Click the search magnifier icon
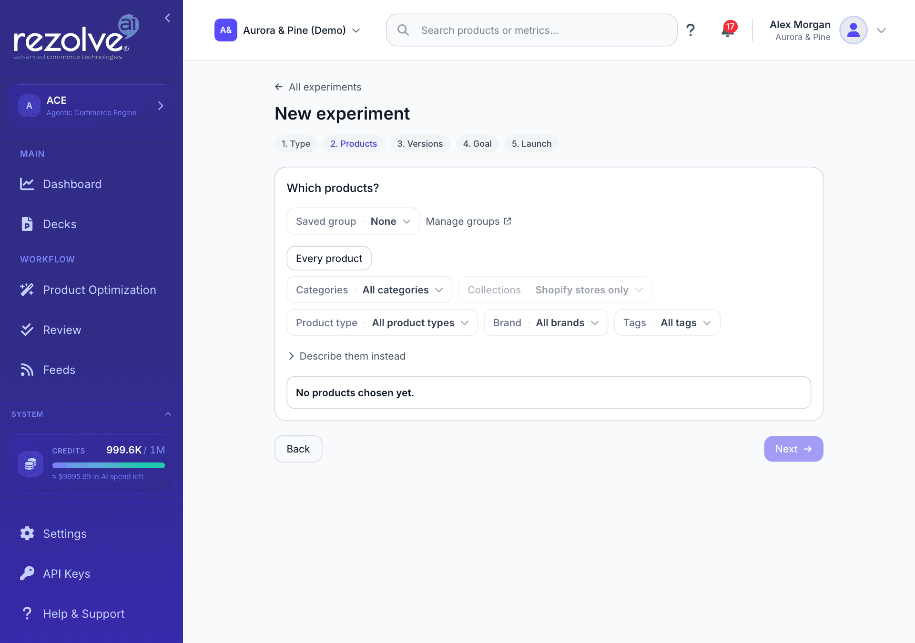Image resolution: width=915 pixels, height=643 pixels. pyautogui.click(x=403, y=30)
